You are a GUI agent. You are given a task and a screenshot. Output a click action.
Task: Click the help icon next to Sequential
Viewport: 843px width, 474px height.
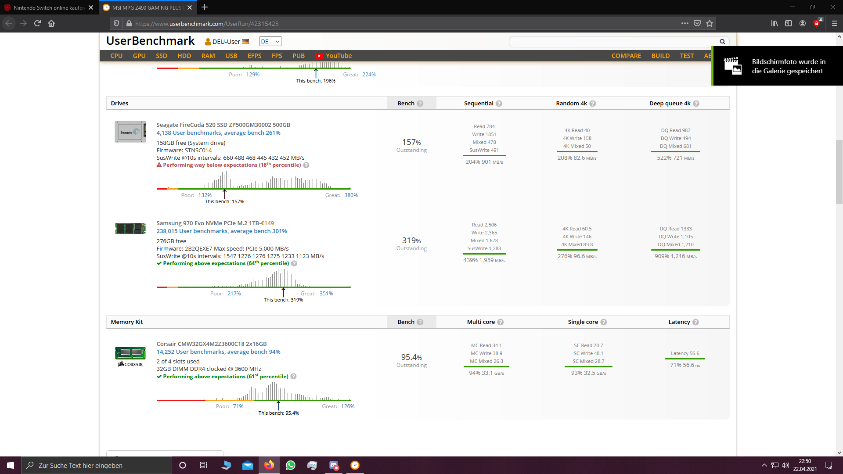click(499, 104)
